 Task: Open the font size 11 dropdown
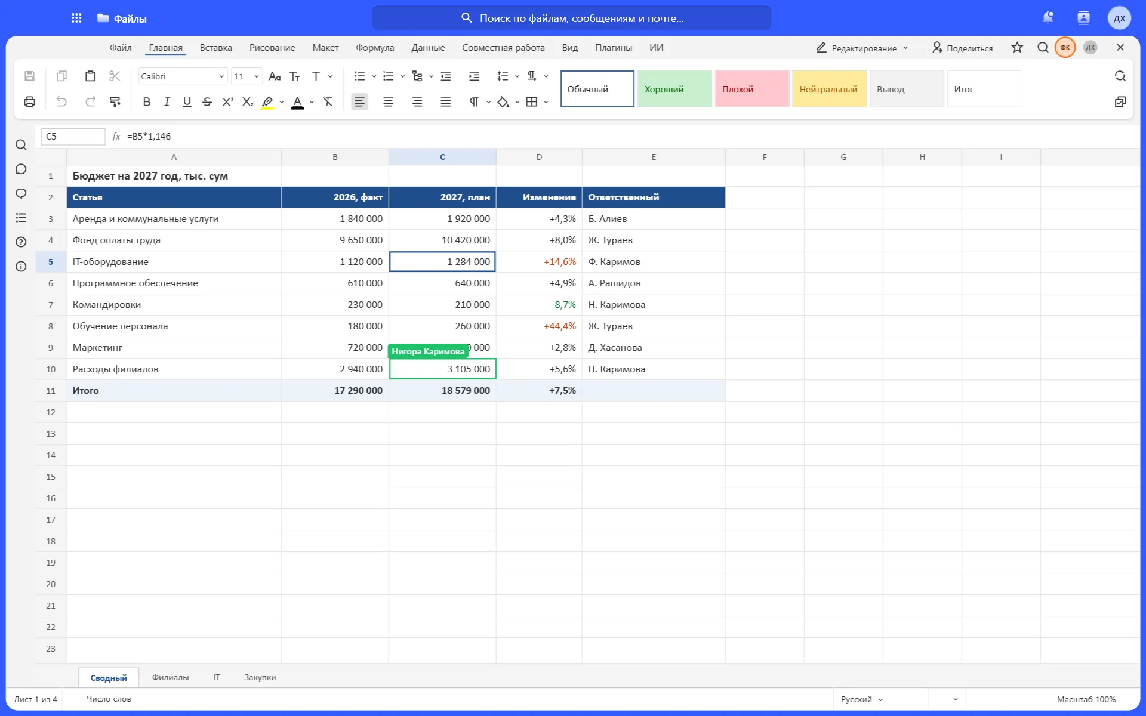tap(247, 76)
